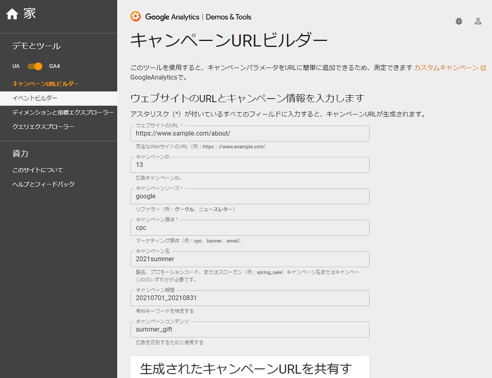Click the Google Analytics logo icon

136,17
